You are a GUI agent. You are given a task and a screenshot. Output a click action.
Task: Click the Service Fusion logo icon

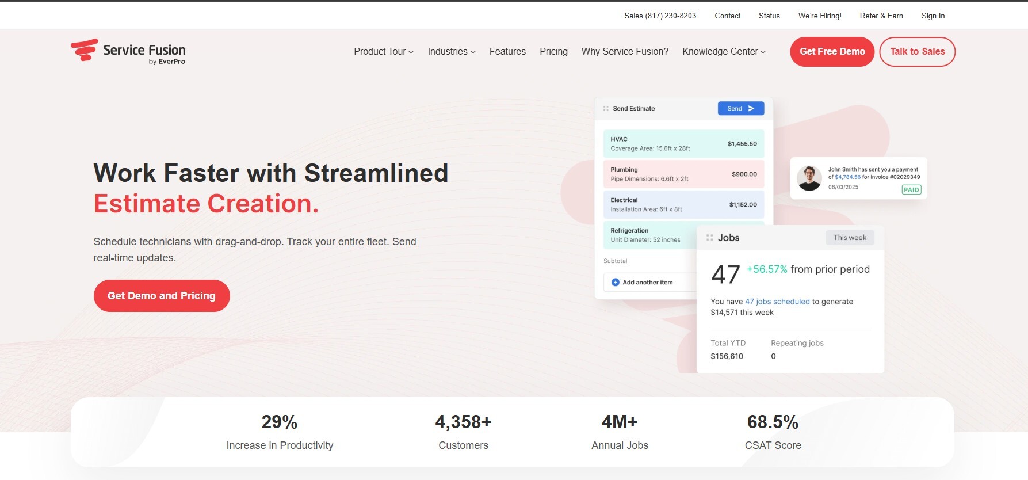[x=84, y=50]
